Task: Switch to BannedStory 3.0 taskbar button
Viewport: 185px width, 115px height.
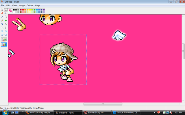Action: coord(97,112)
